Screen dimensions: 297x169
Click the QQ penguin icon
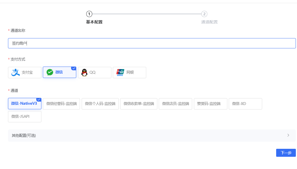tap(84, 72)
